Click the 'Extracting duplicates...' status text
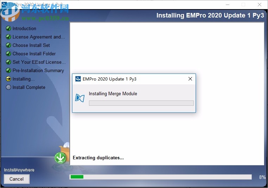 point(98,158)
